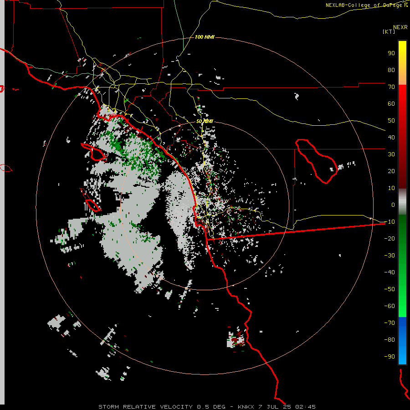The height and width of the screenshot is (410, 410).
Task: Click the -50 value on the velocity scale
Action: (x=389, y=289)
